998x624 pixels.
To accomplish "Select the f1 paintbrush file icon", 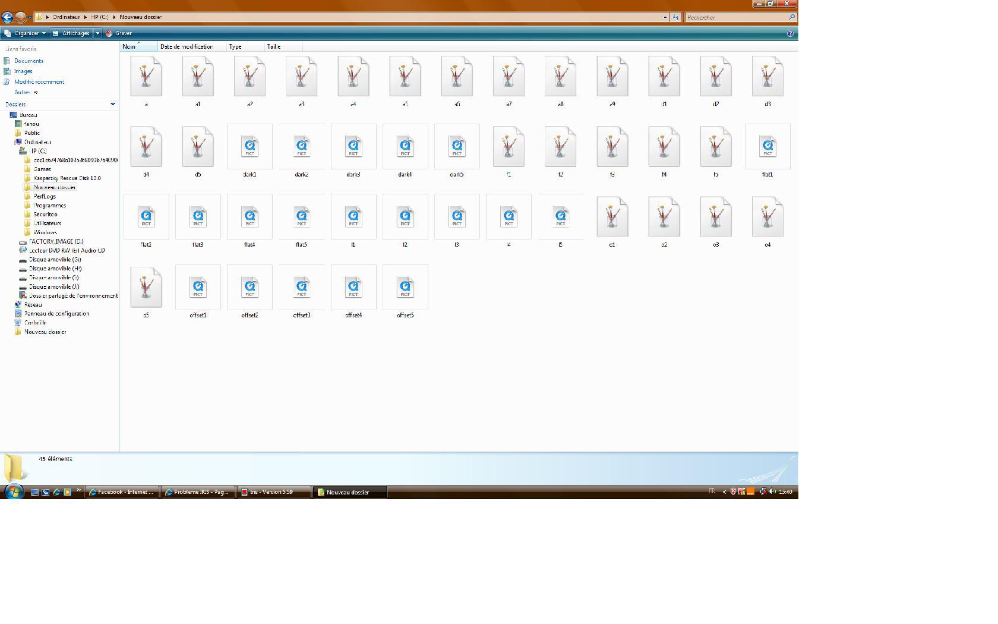I will pos(509,146).
